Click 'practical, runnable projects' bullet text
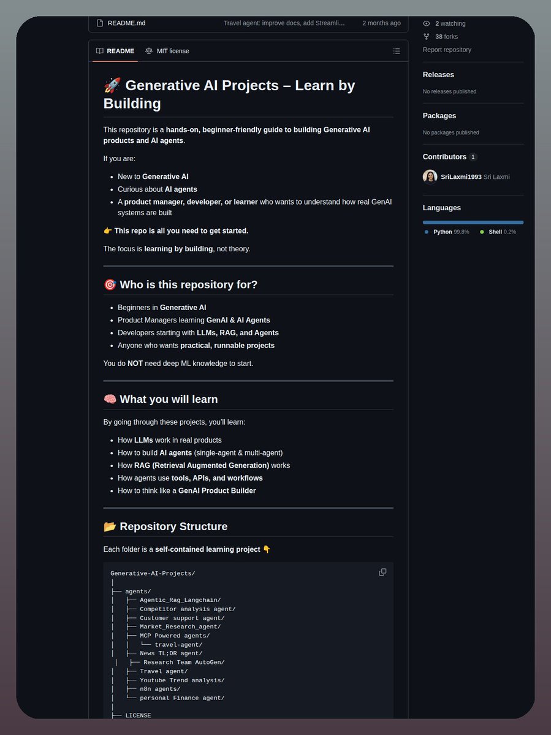This screenshot has width=551, height=735. 227,346
